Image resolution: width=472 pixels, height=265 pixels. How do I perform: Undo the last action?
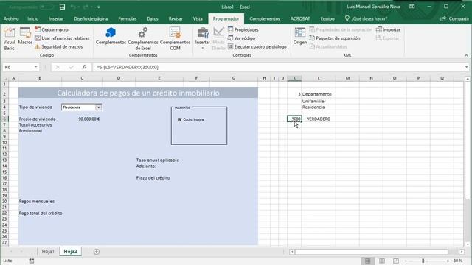73,7
